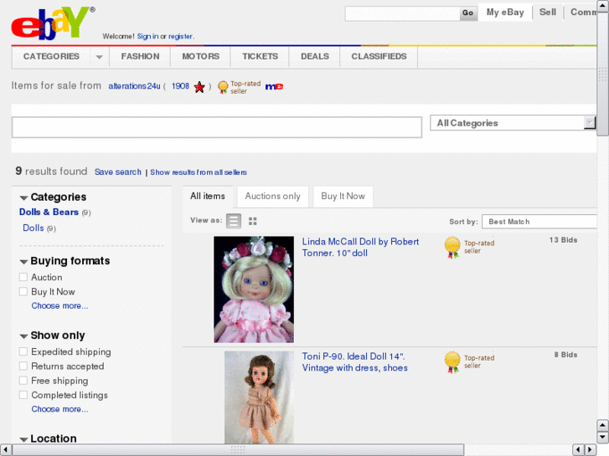
Task: Collapse the Location section
Action: pos(23,440)
